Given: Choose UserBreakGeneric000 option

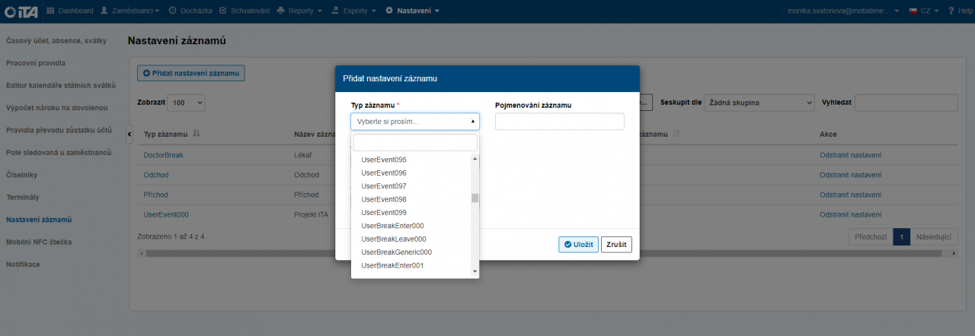Looking at the screenshot, I should point(396,252).
